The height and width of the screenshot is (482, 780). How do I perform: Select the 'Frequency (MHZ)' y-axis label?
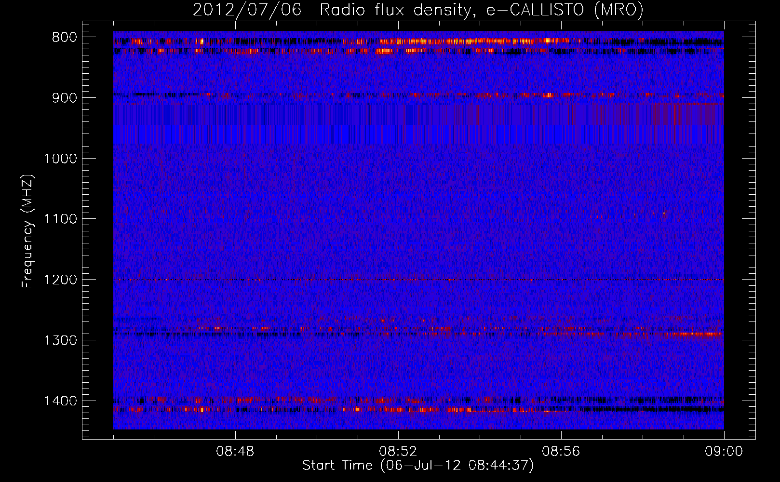(x=28, y=232)
